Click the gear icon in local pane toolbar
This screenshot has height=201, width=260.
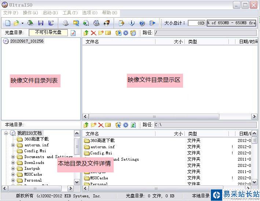(x=126, y=125)
